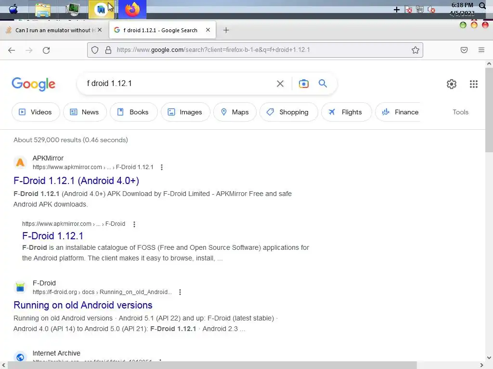The image size is (493, 369).
Task: Open the highlighted blue app icon in the top panel
Action: coord(101,10)
